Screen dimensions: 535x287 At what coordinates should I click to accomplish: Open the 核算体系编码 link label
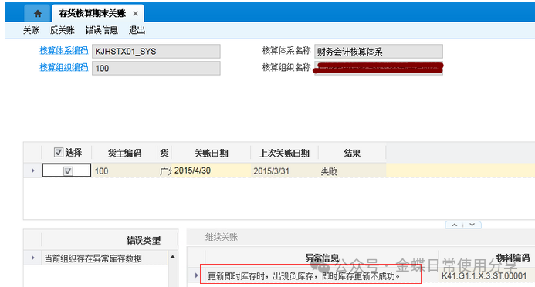click(64, 50)
